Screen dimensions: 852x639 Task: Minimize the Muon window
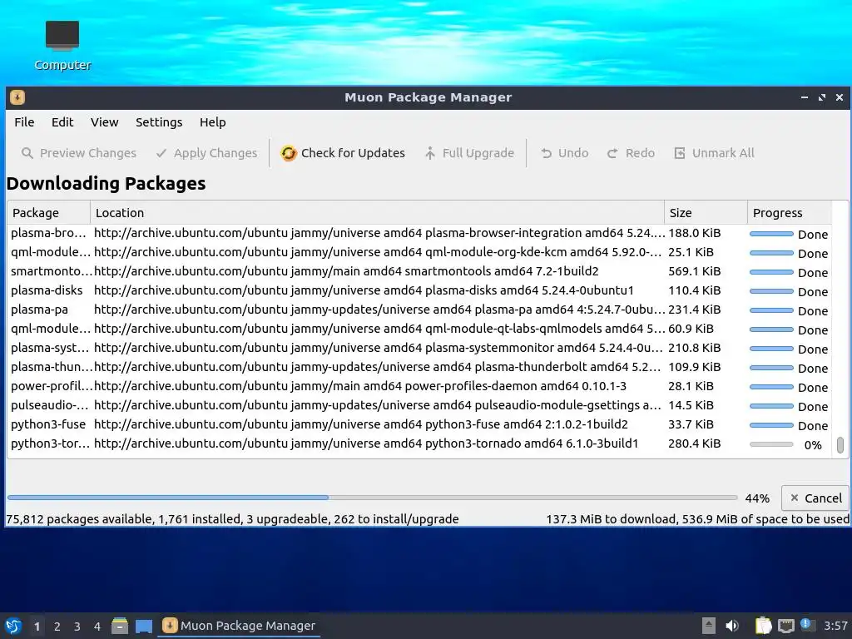click(x=805, y=97)
